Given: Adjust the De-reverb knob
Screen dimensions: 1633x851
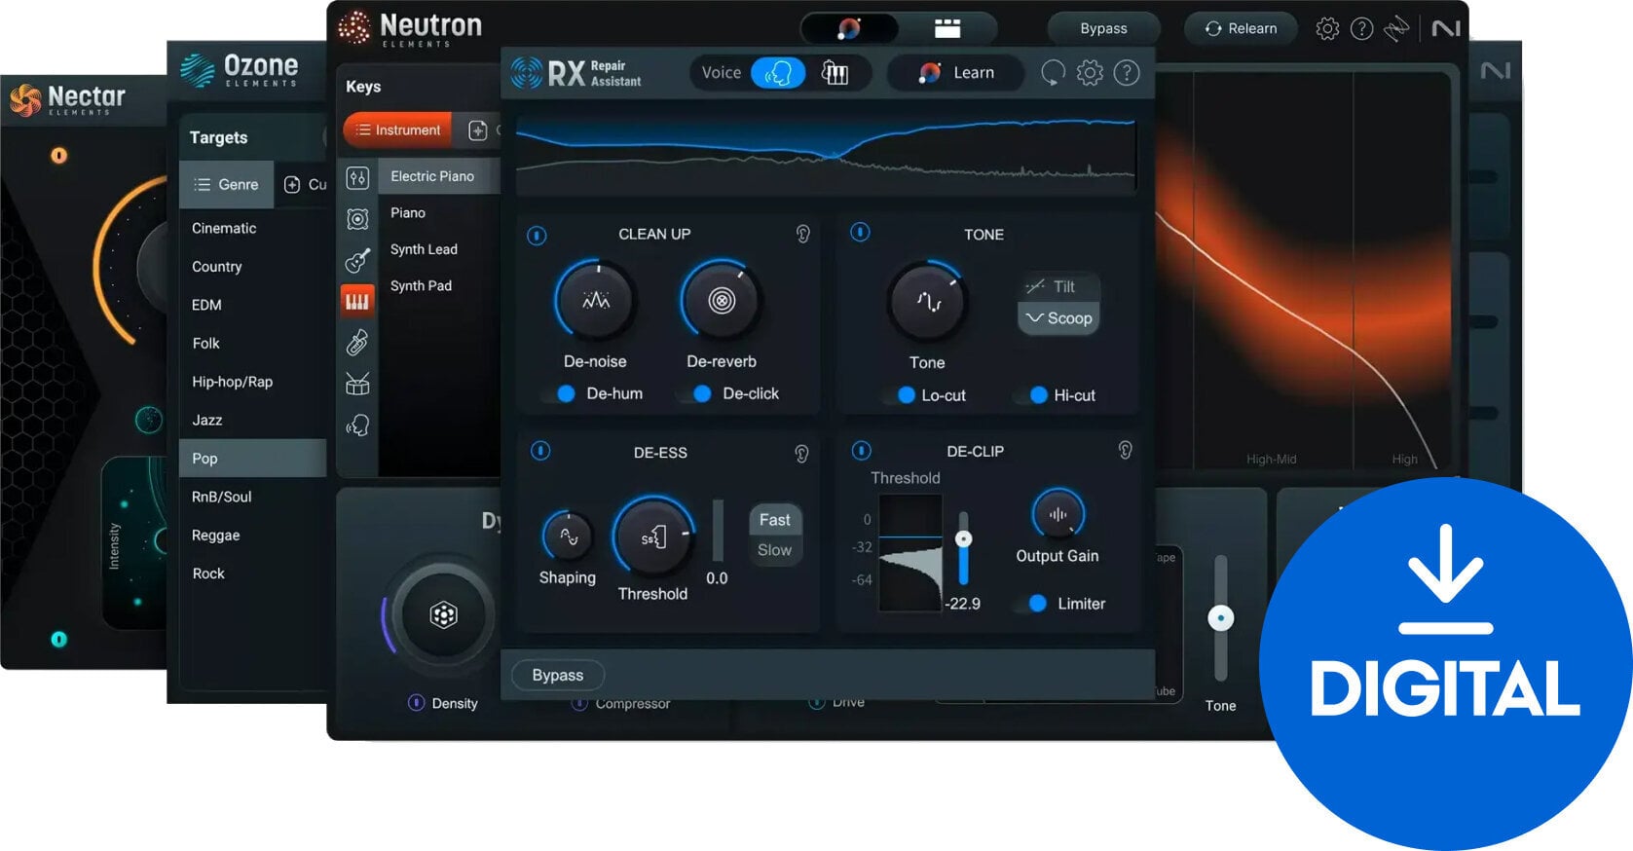Looking at the screenshot, I should pos(722,301).
